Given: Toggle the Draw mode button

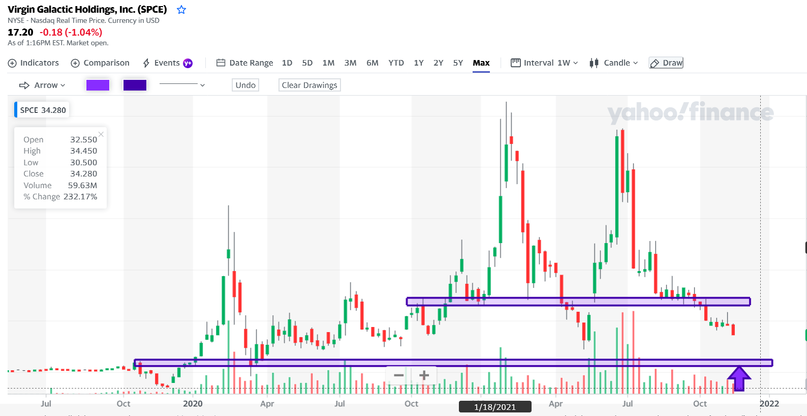Looking at the screenshot, I should point(666,63).
